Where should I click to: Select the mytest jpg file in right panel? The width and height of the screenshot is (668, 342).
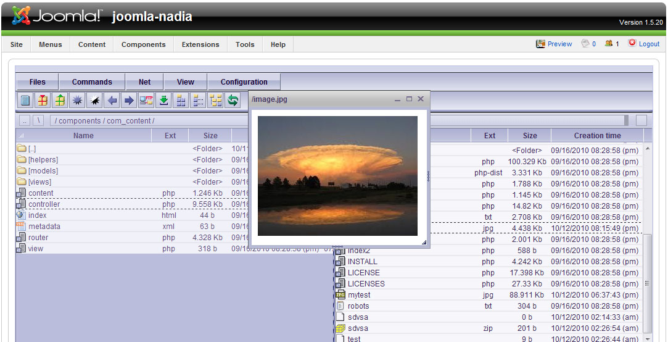pos(359,295)
